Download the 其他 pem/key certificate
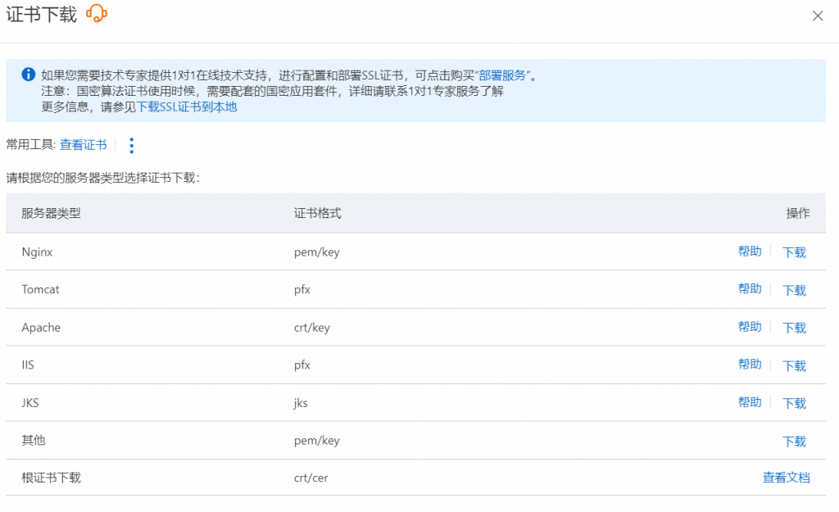Viewport: 839px width, 512px height. [794, 441]
